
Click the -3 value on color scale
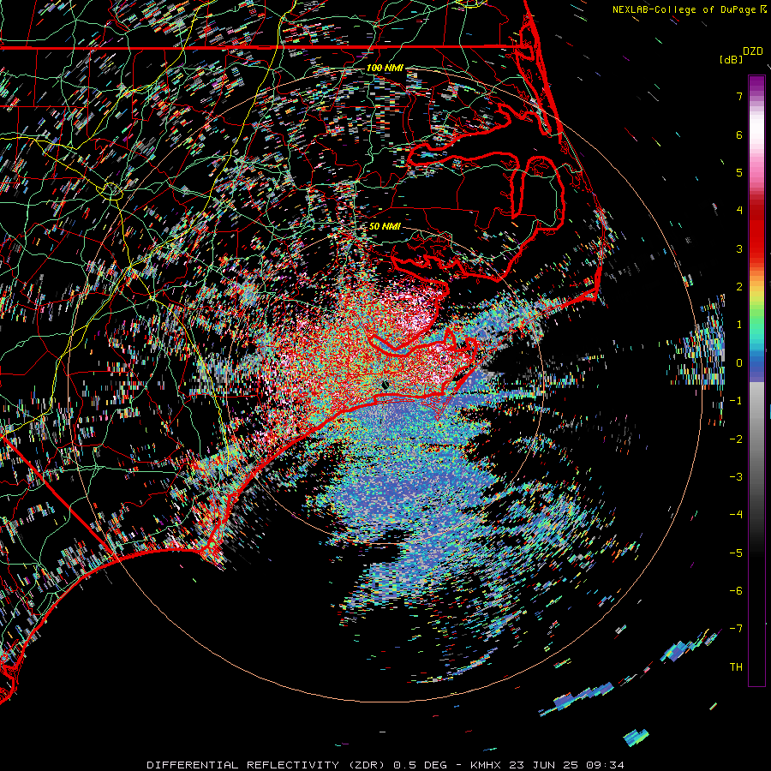pyautogui.click(x=736, y=477)
